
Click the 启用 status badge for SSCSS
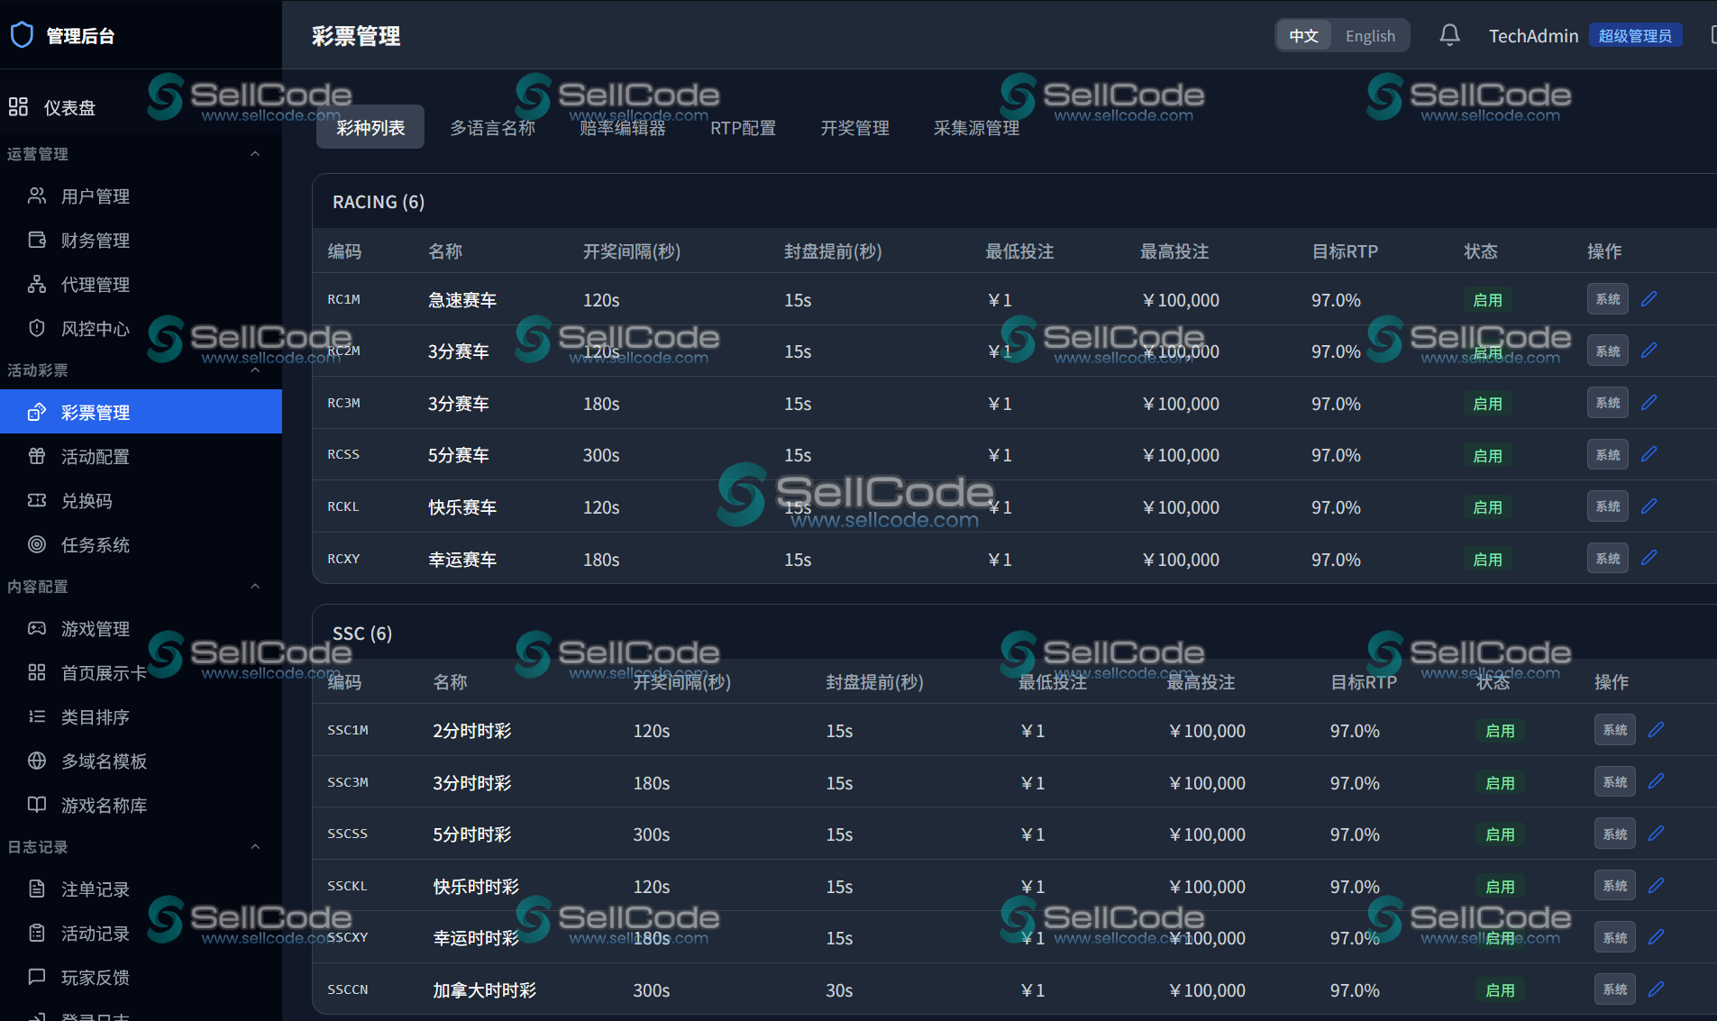(x=1500, y=834)
